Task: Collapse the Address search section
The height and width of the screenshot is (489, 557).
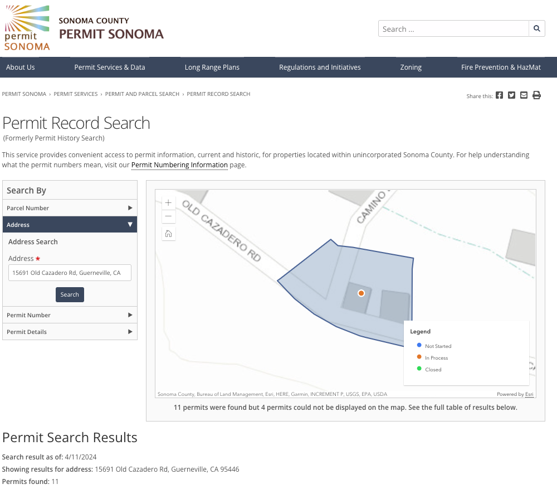Action: [70, 225]
